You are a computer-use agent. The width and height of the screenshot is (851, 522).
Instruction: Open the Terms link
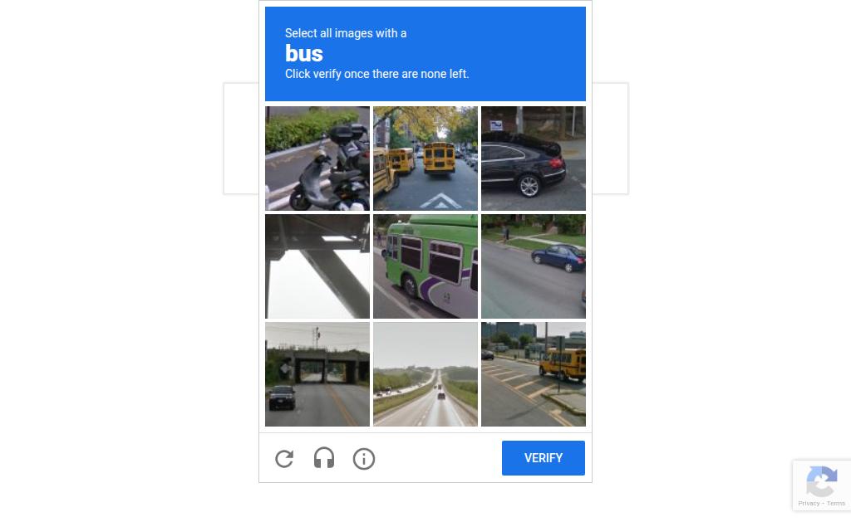click(x=836, y=504)
